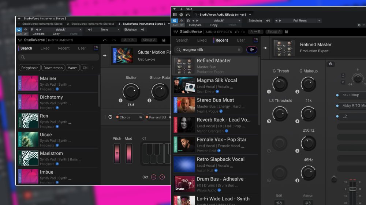Toggle chain power button near Chords slot
The width and height of the screenshot is (366, 205).
pos(110,117)
